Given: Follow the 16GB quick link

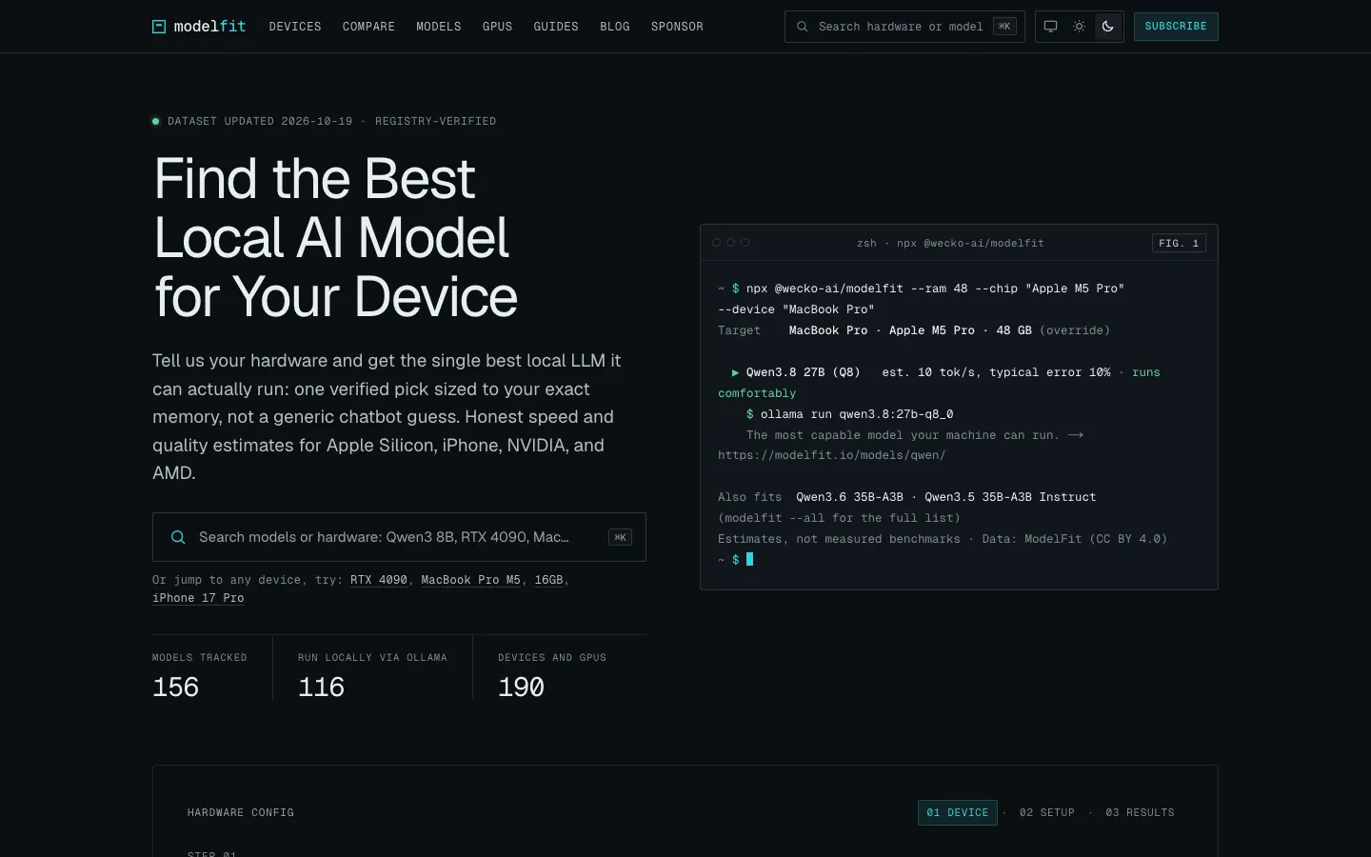Looking at the screenshot, I should (x=548, y=580).
